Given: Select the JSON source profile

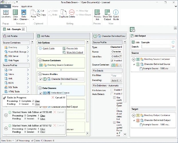Looking at the screenshot, I should click(17, 83).
